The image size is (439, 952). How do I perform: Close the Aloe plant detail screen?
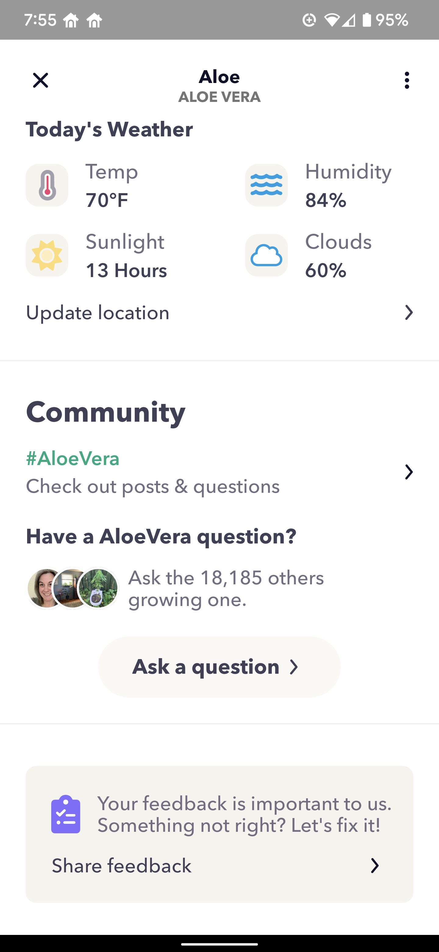41,80
